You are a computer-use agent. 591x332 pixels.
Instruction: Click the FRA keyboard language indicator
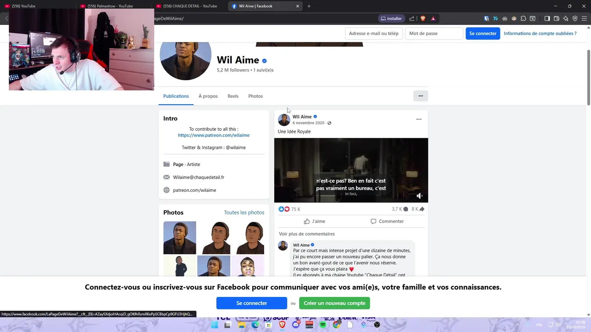(539, 325)
